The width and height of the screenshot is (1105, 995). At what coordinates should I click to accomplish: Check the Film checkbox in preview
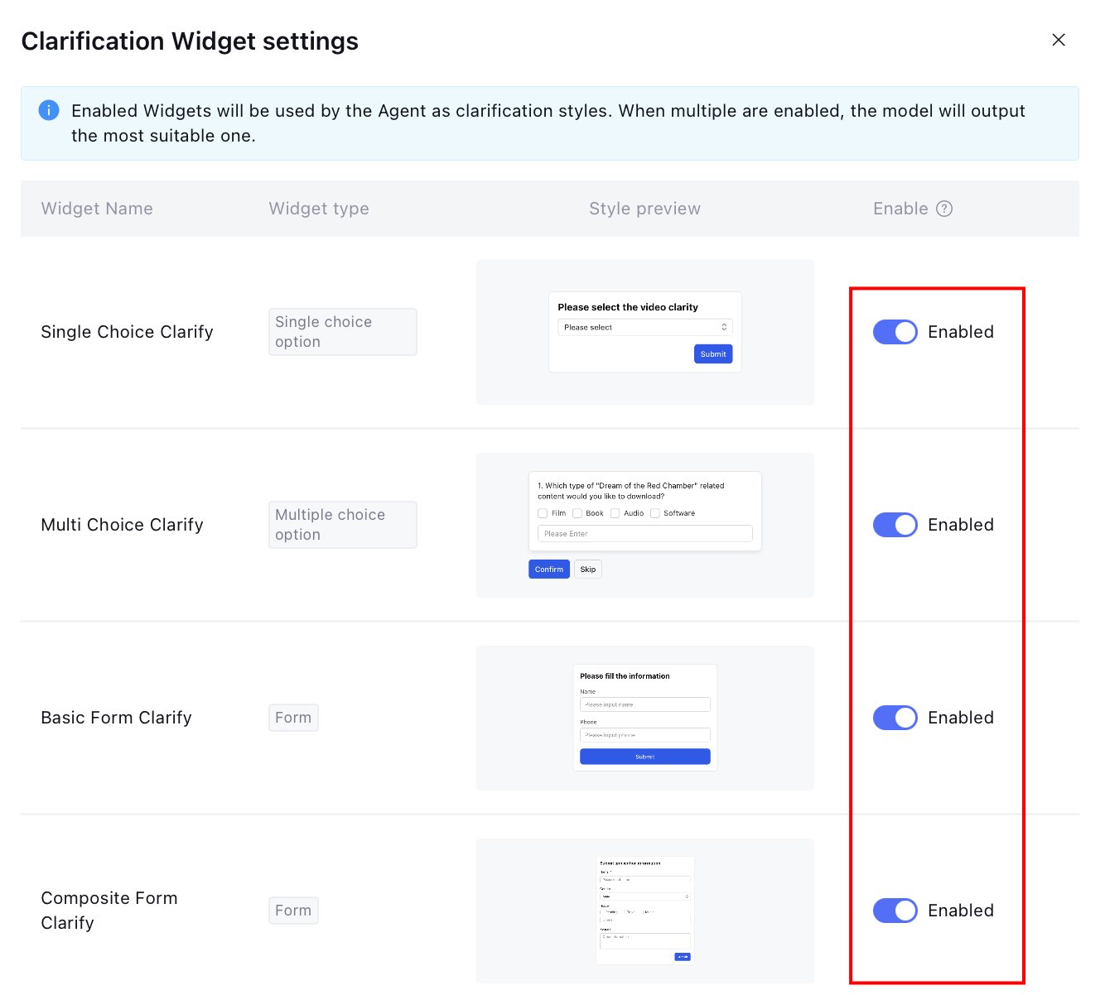point(543,513)
